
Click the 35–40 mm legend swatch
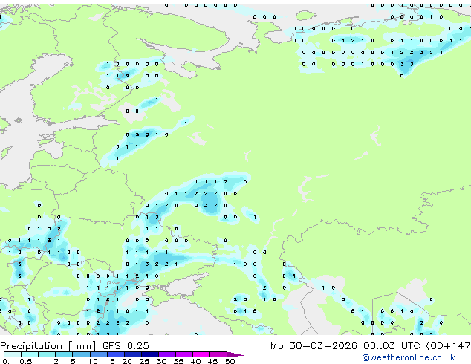pos(184,354)
